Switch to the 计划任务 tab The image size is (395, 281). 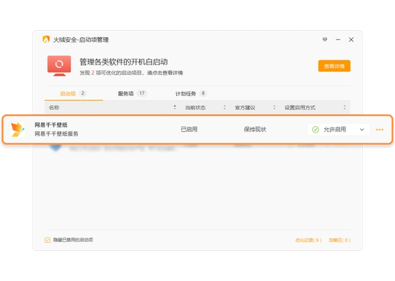[x=185, y=94]
